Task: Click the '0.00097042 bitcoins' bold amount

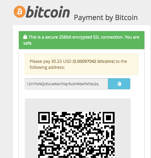Action: (93, 61)
